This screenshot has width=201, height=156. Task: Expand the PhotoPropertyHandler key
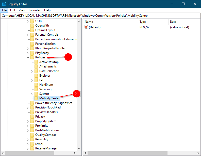28,49
